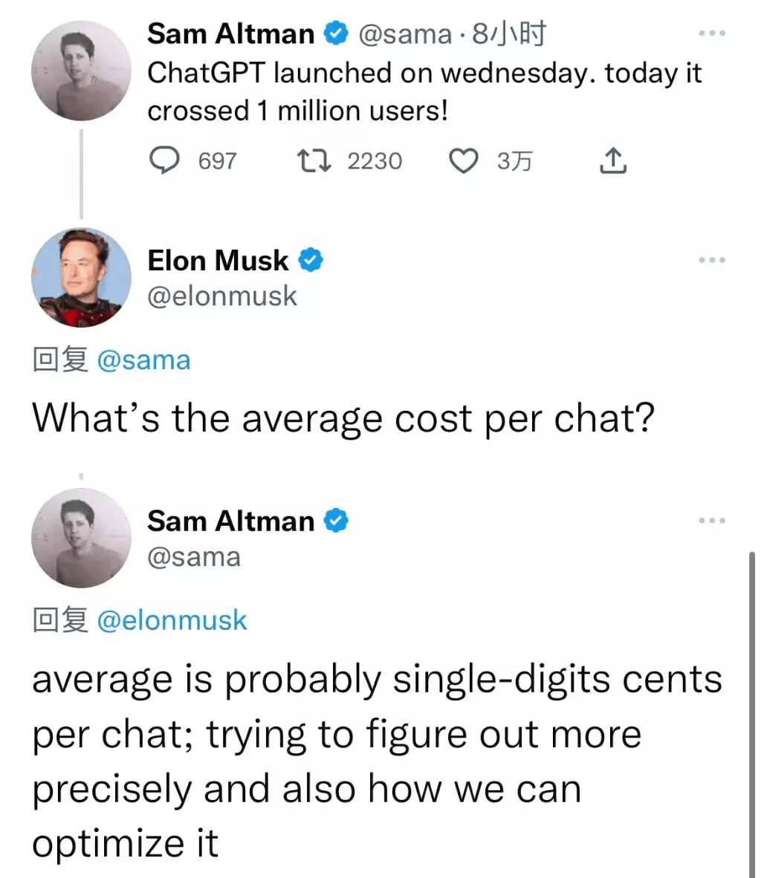The image size is (761, 878).
Task: Like the 1 million users tweet
Action: point(464,160)
